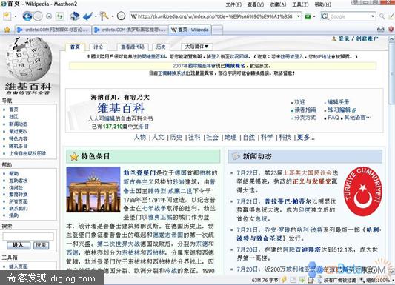
Task: Open the 讨论 page tab
Action: coord(99,47)
